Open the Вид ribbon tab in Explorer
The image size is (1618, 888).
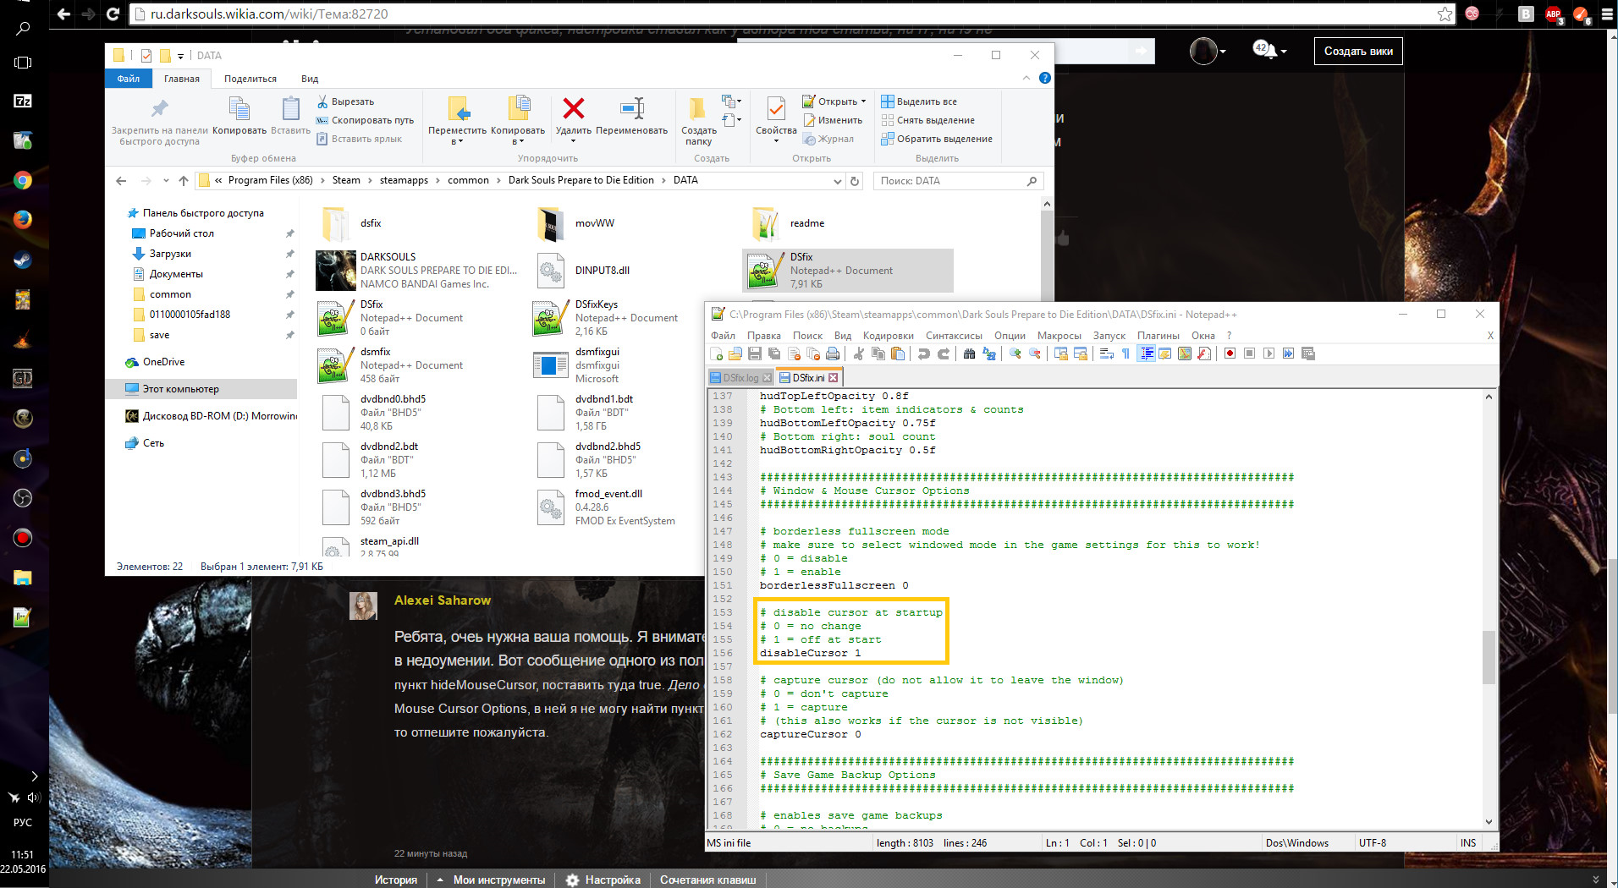[x=310, y=79]
